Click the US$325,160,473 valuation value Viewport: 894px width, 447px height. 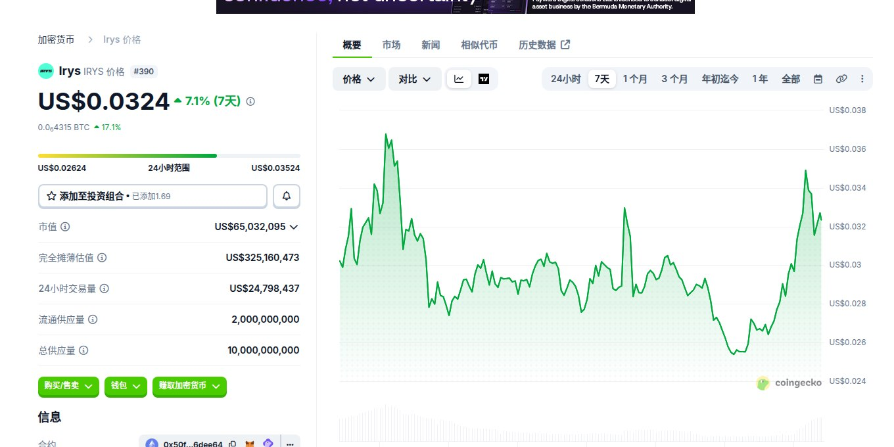click(262, 258)
